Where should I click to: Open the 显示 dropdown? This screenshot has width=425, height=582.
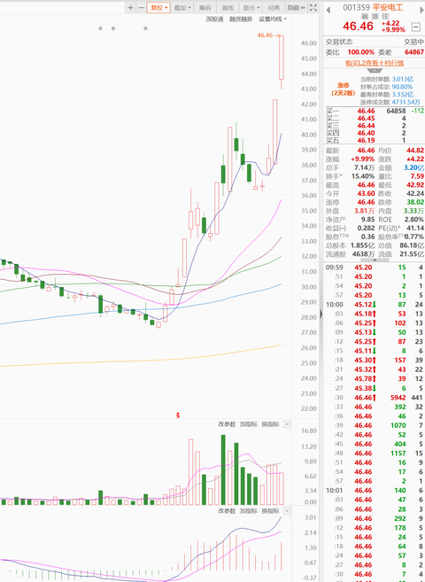point(251,7)
